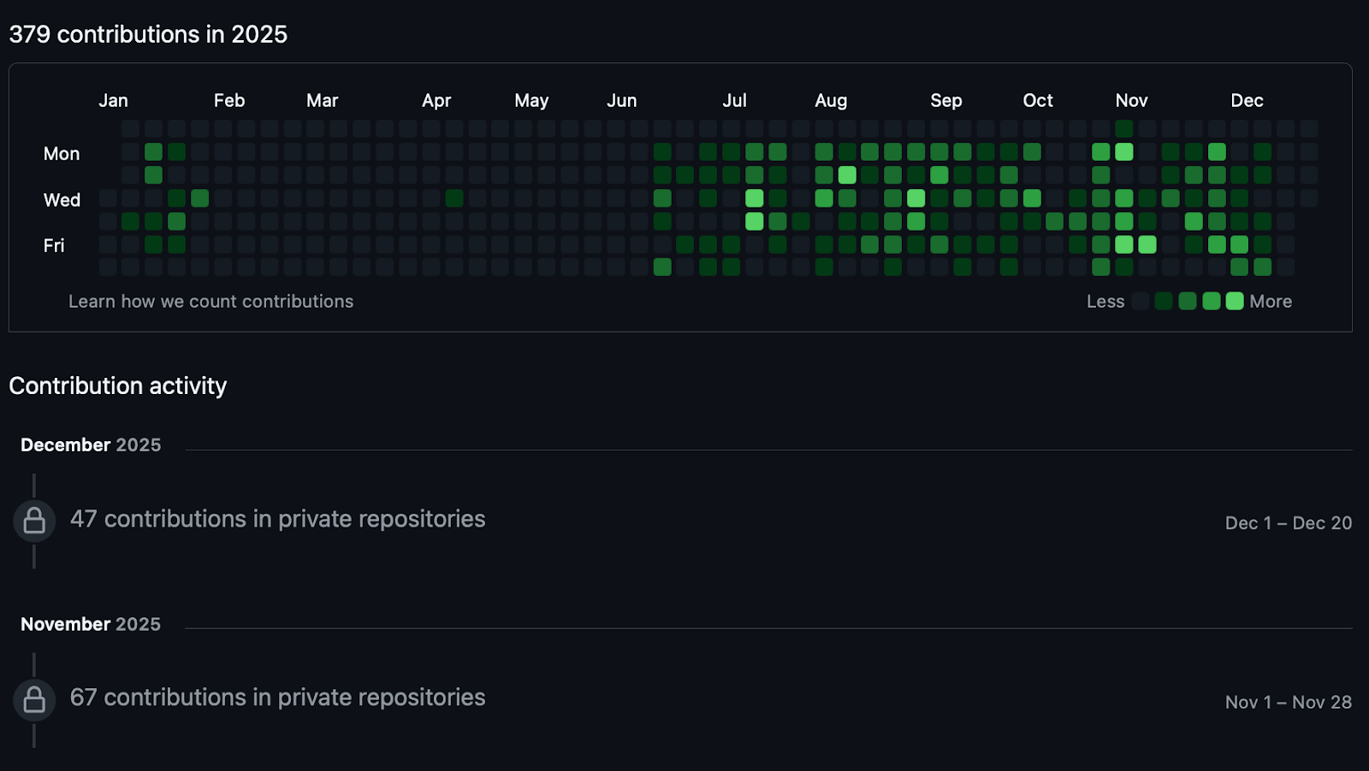
Task: Select the brightest legend square next to More
Action: [1234, 301]
